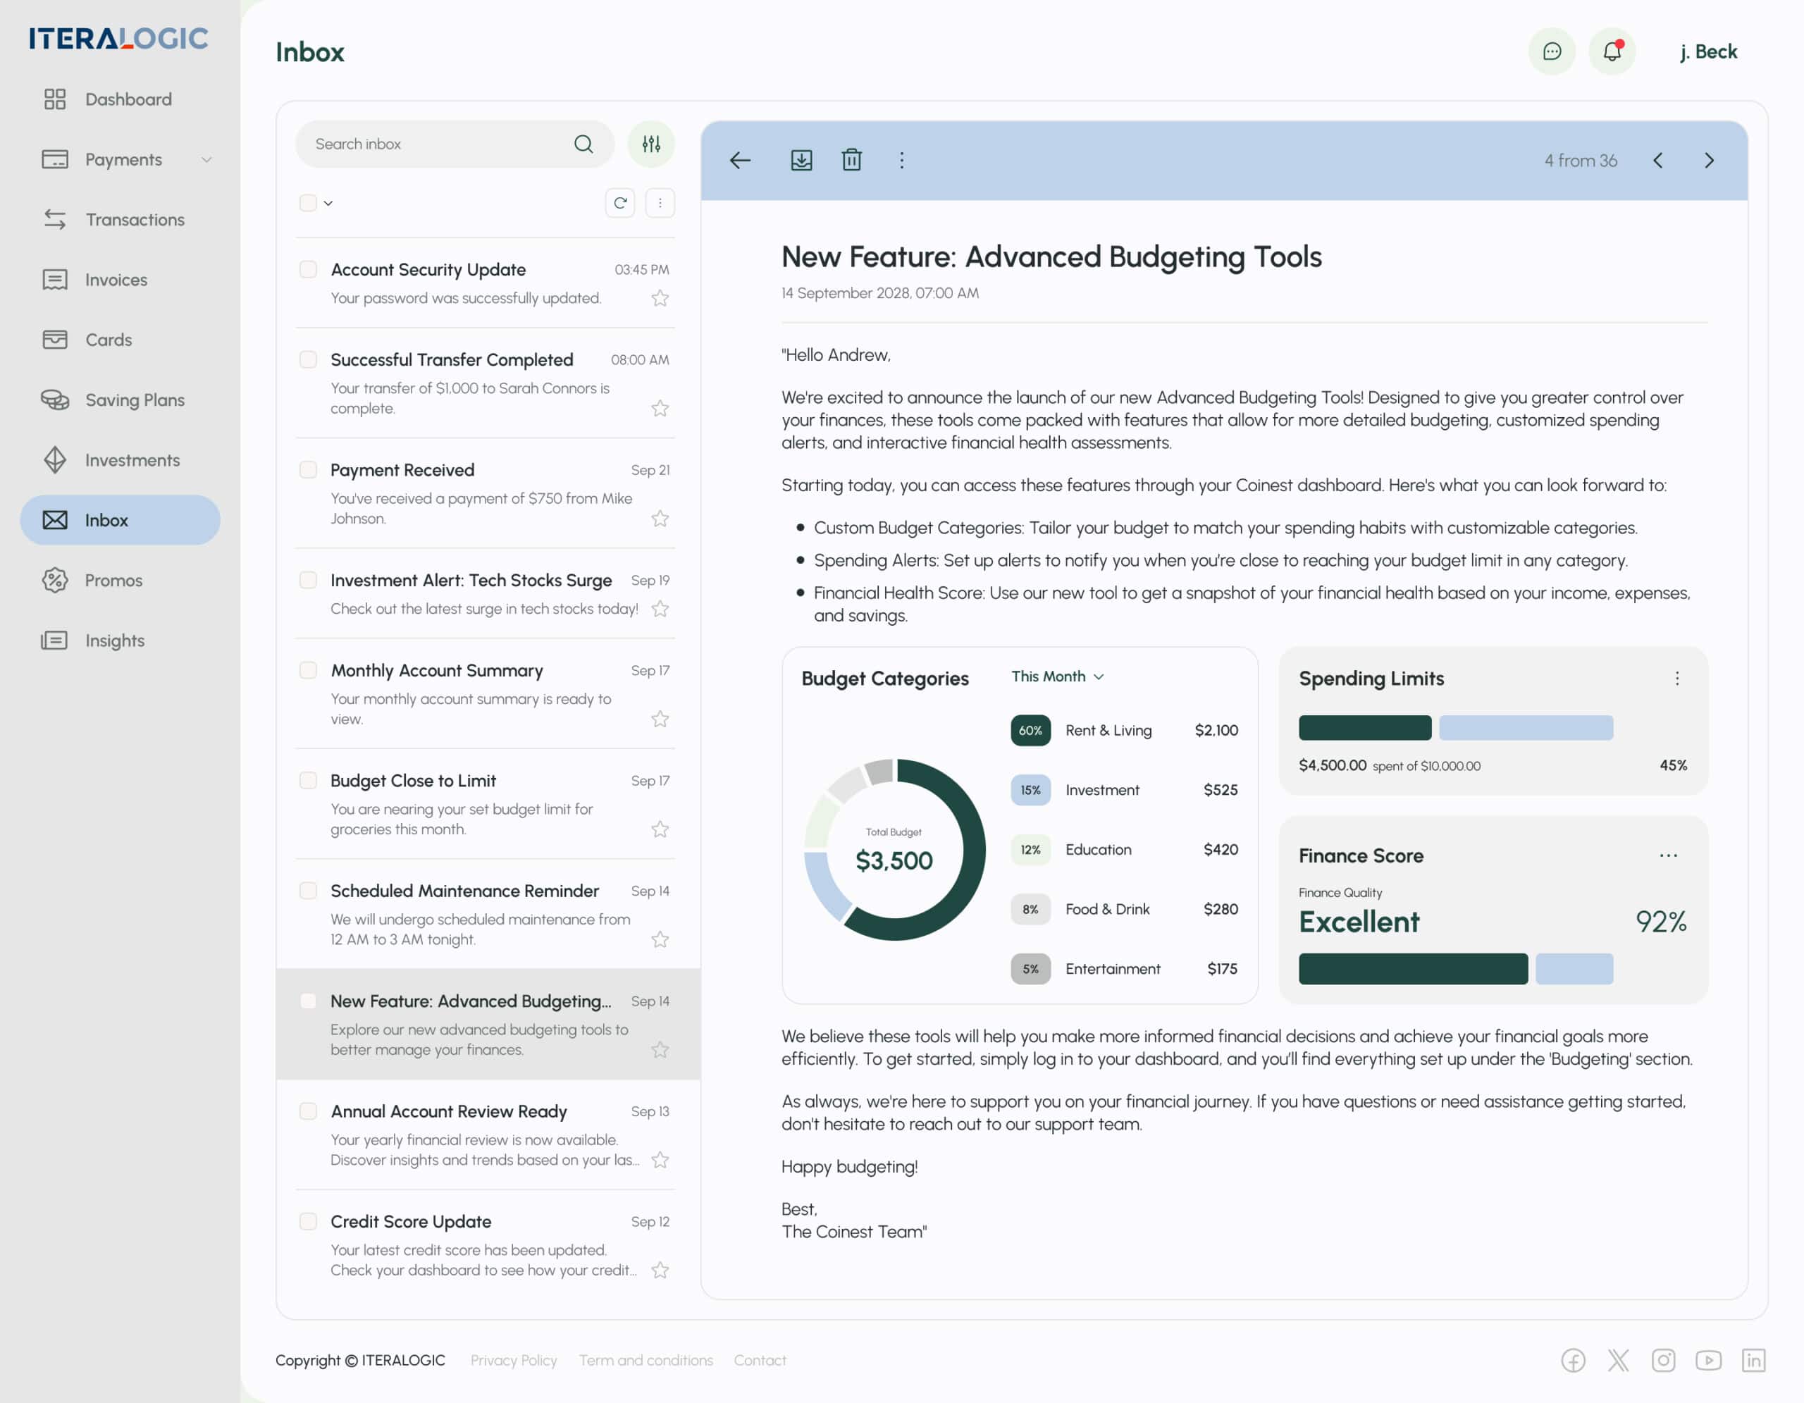The height and width of the screenshot is (1403, 1804).
Task: Click the archive/download email icon
Action: click(x=801, y=160)
